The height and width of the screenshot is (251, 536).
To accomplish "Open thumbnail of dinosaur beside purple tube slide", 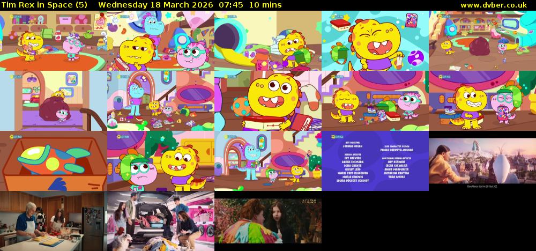I will coord(267,41).
